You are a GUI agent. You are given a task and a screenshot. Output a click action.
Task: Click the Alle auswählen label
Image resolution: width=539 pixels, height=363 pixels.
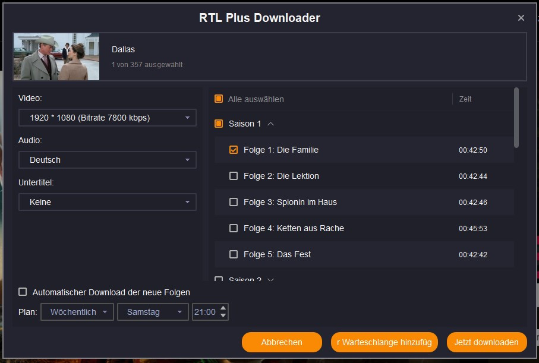tap(256, 99)
